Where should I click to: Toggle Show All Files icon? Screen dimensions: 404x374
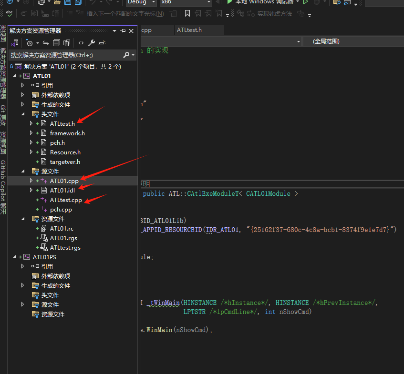pyautogui.click(x=67, y=43)
